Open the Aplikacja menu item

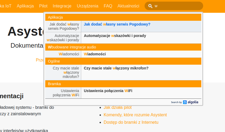(x=25, y=6)
